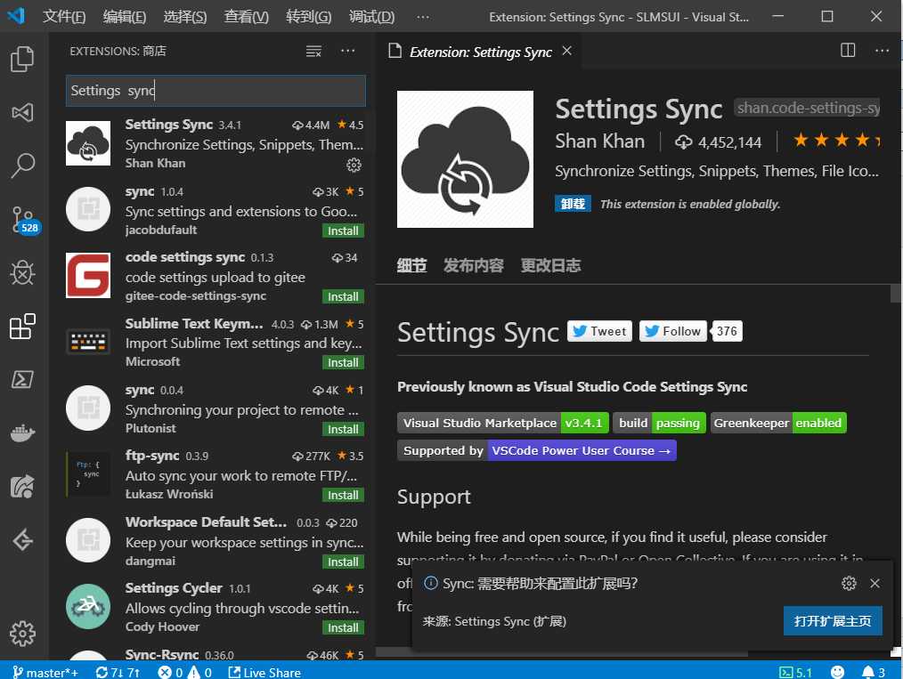Open the Live Share activity bar icon
The height and width of the screenshot is (679, 903).
click(x=22, y=486)
